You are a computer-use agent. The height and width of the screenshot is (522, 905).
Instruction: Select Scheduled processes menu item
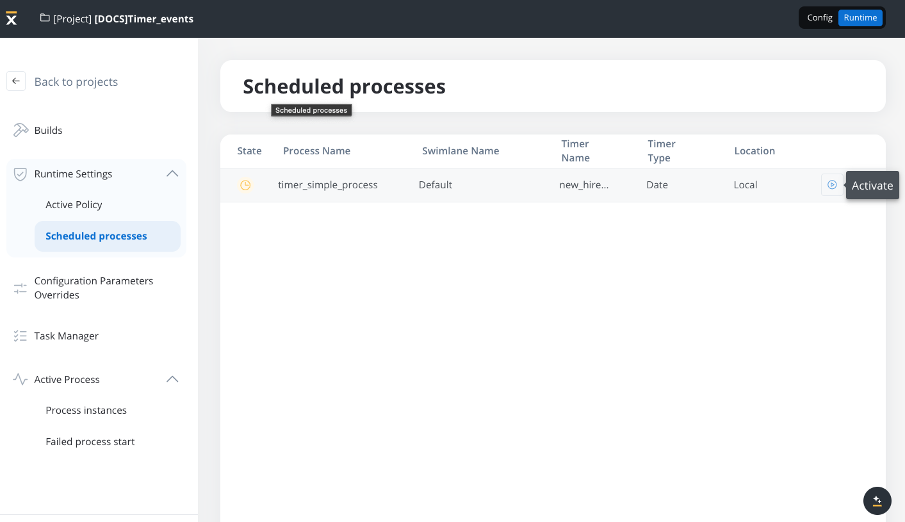coord(108,236)
